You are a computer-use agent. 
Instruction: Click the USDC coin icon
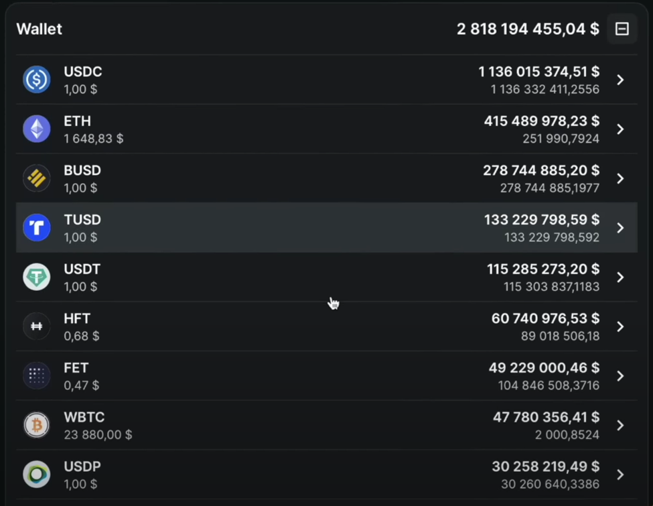click(x=37, y=80)
